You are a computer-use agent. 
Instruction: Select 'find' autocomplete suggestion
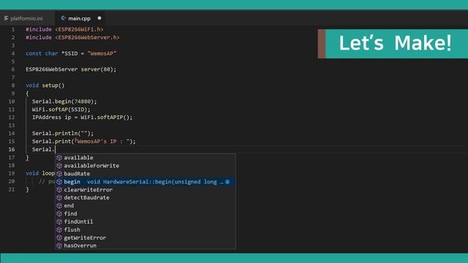click(x=146, y=214)
